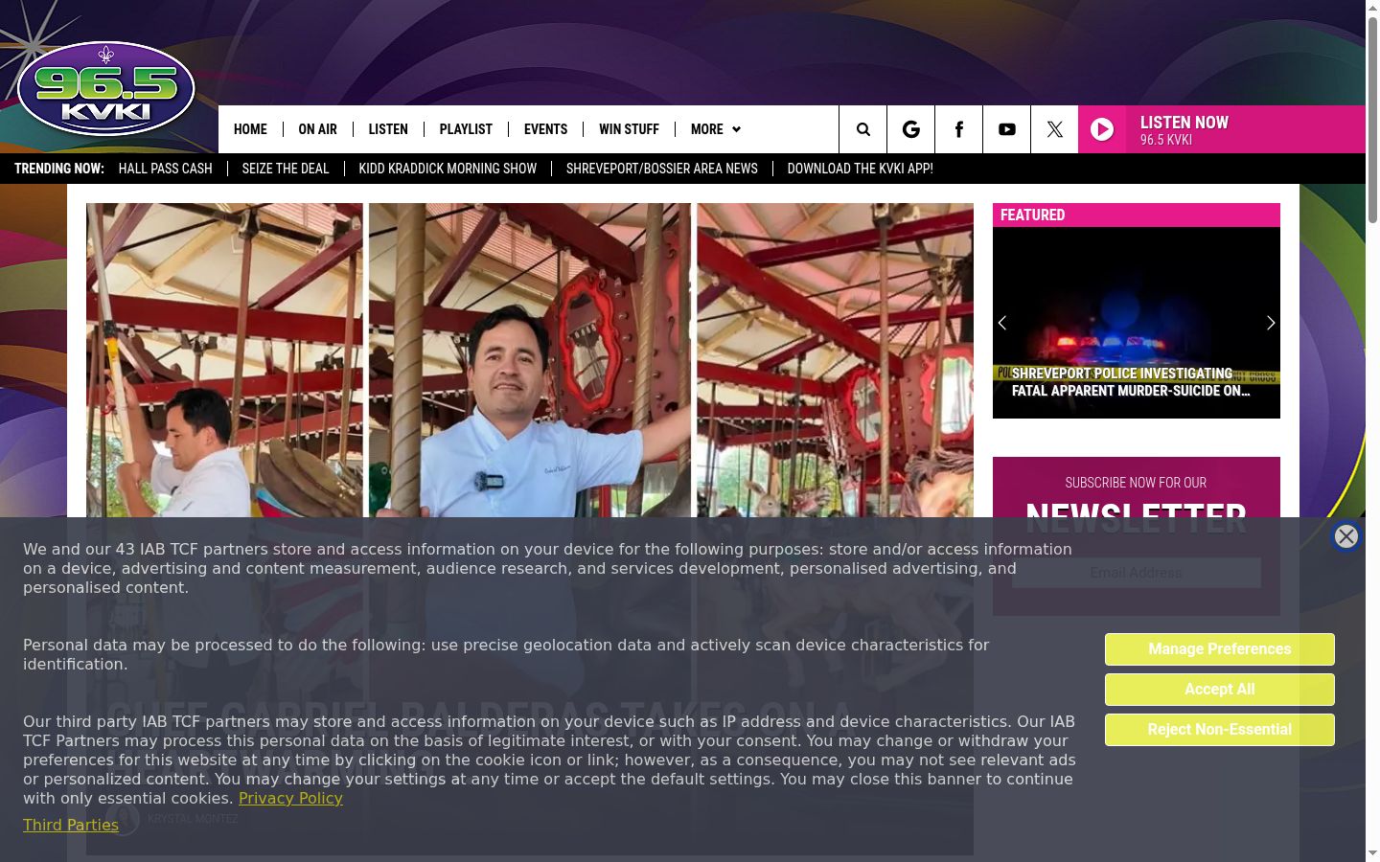Screen dimensions: 1380x862
Task: Open the Manage Preferences button
Action: [x=1219, y=649]
